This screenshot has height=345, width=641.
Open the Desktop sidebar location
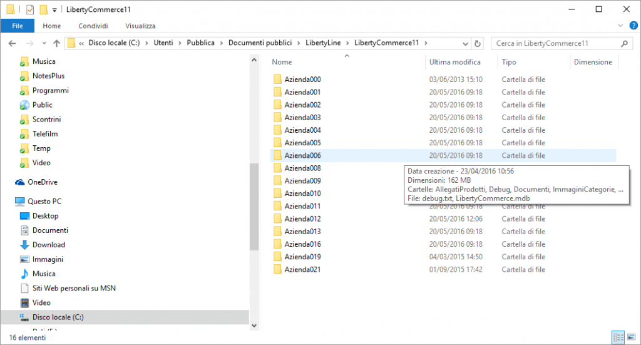45,216
